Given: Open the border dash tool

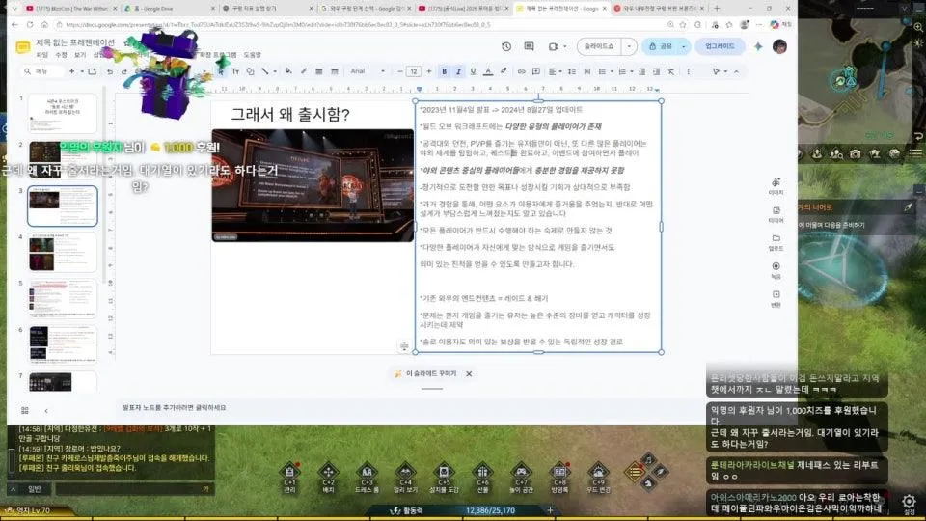Looking at the screenshot, I should tap(335, 71).
